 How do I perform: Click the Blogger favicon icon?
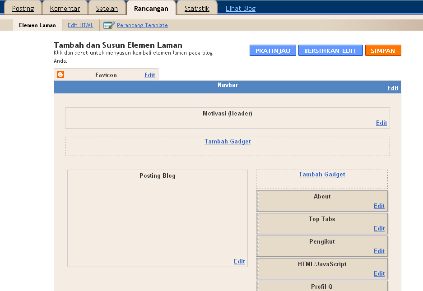click(60, 74)
